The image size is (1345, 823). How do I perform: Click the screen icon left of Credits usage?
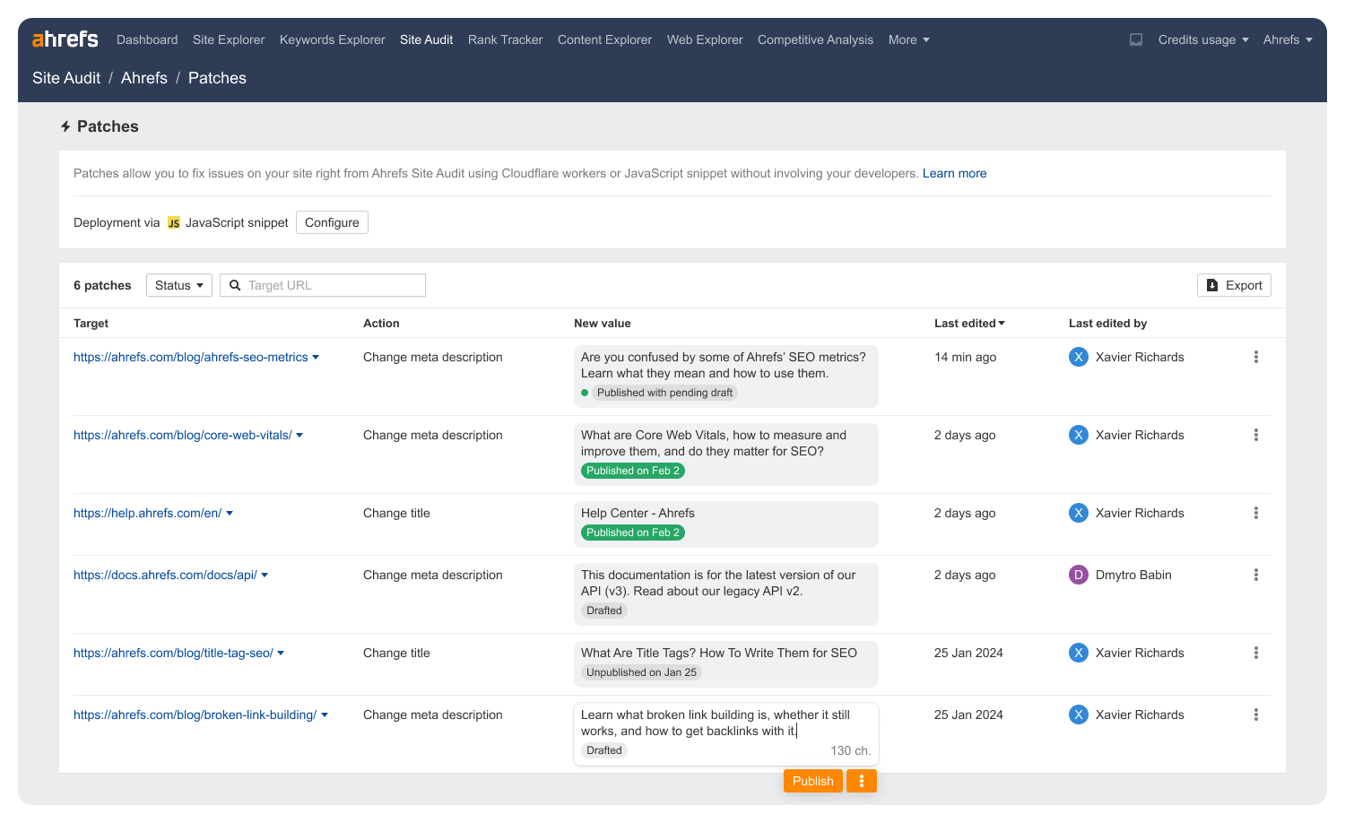coord(1135,39)
